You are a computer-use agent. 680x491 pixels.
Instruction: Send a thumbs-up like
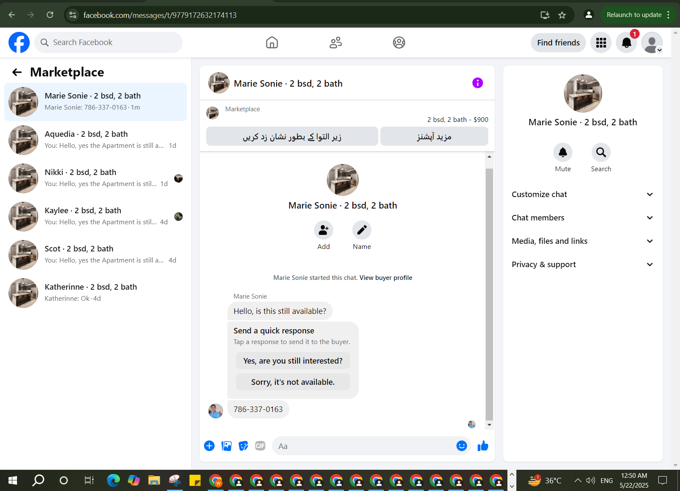click(x=483, y=446)
